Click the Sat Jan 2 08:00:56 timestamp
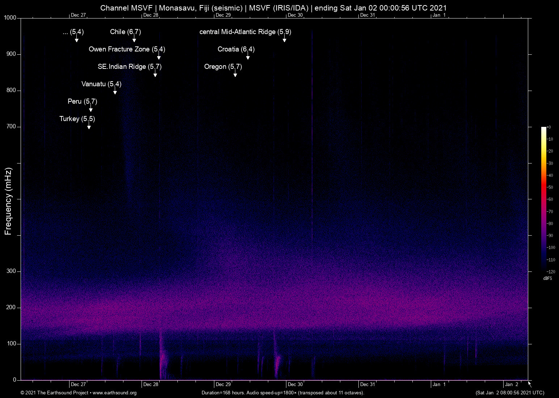The height and width of the screenshot is (398, 559). tap(510, 393)
